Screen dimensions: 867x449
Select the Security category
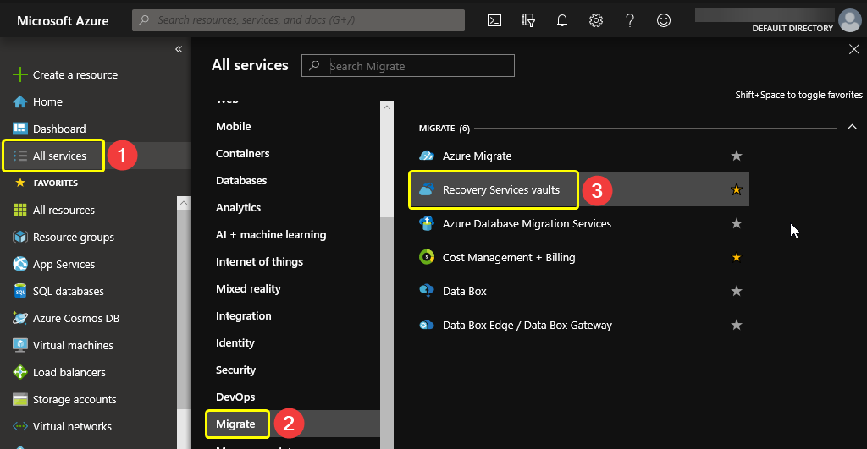pyautogui.click(x=235, y=370)
